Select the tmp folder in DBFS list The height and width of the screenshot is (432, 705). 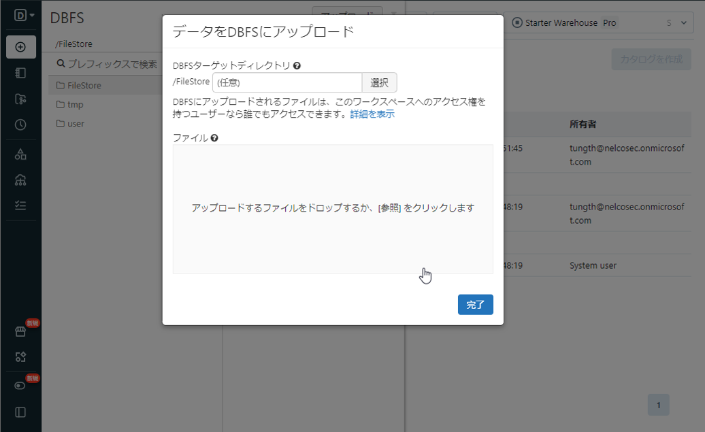[75, 105]
